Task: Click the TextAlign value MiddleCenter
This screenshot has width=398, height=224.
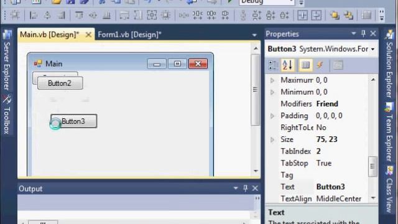Action: [338, 198]
